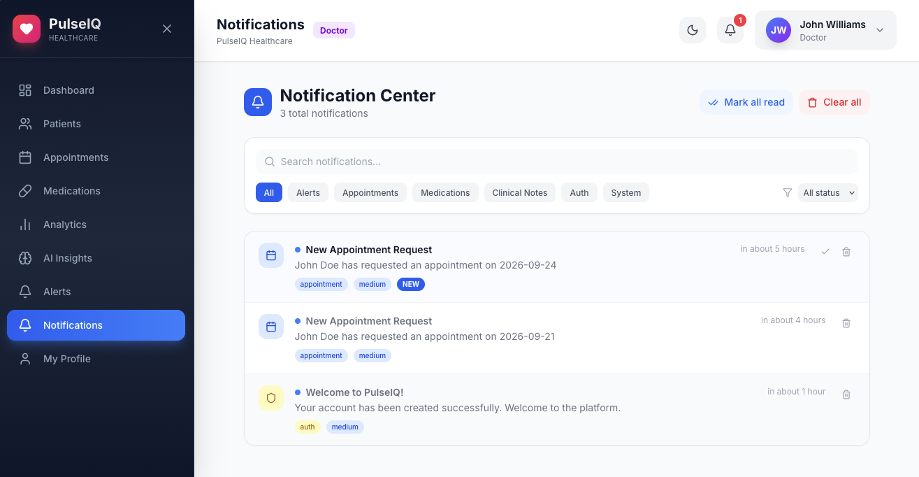Screen dimensions: 919x477
Task: Filter by Clinical Notes category
Action: [520, 192]
